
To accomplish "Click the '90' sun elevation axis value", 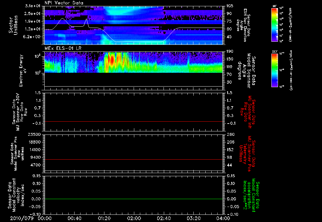I will click(x=229, y=13).
